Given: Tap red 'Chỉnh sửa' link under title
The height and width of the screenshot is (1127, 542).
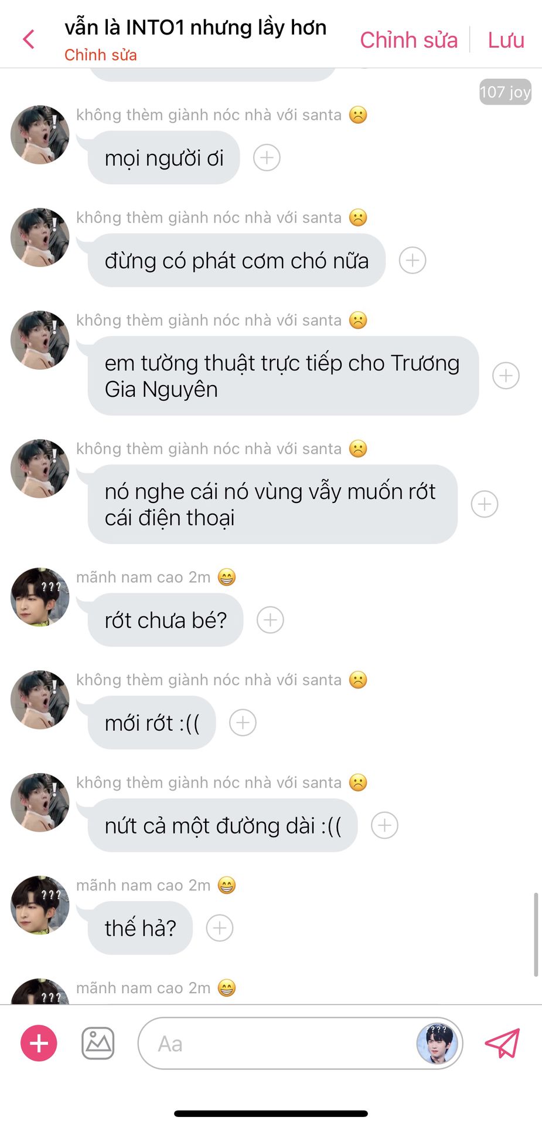Looking at the screenshot, I should pyautogui.click(x=101, y=55).
